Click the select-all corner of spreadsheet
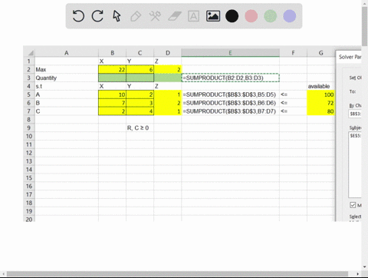This screenshot has height=278, width=368. click(x=29, y=53)
